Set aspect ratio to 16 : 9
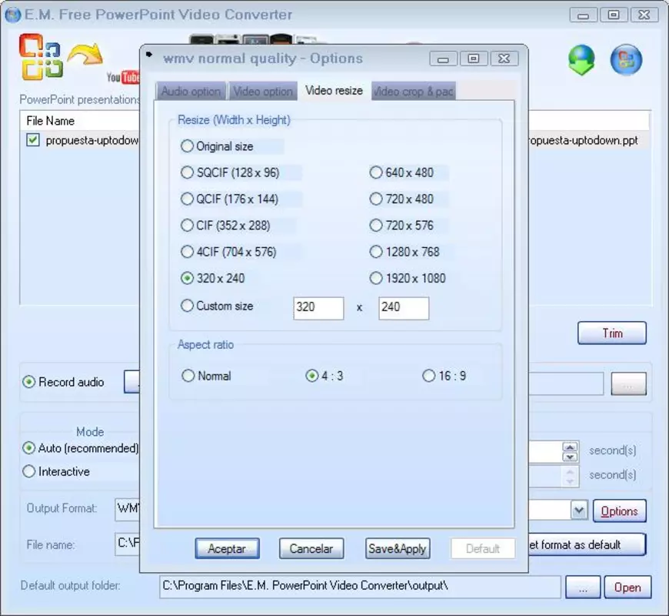Screen dimensions: 669x616 click(x=429, y=376)
